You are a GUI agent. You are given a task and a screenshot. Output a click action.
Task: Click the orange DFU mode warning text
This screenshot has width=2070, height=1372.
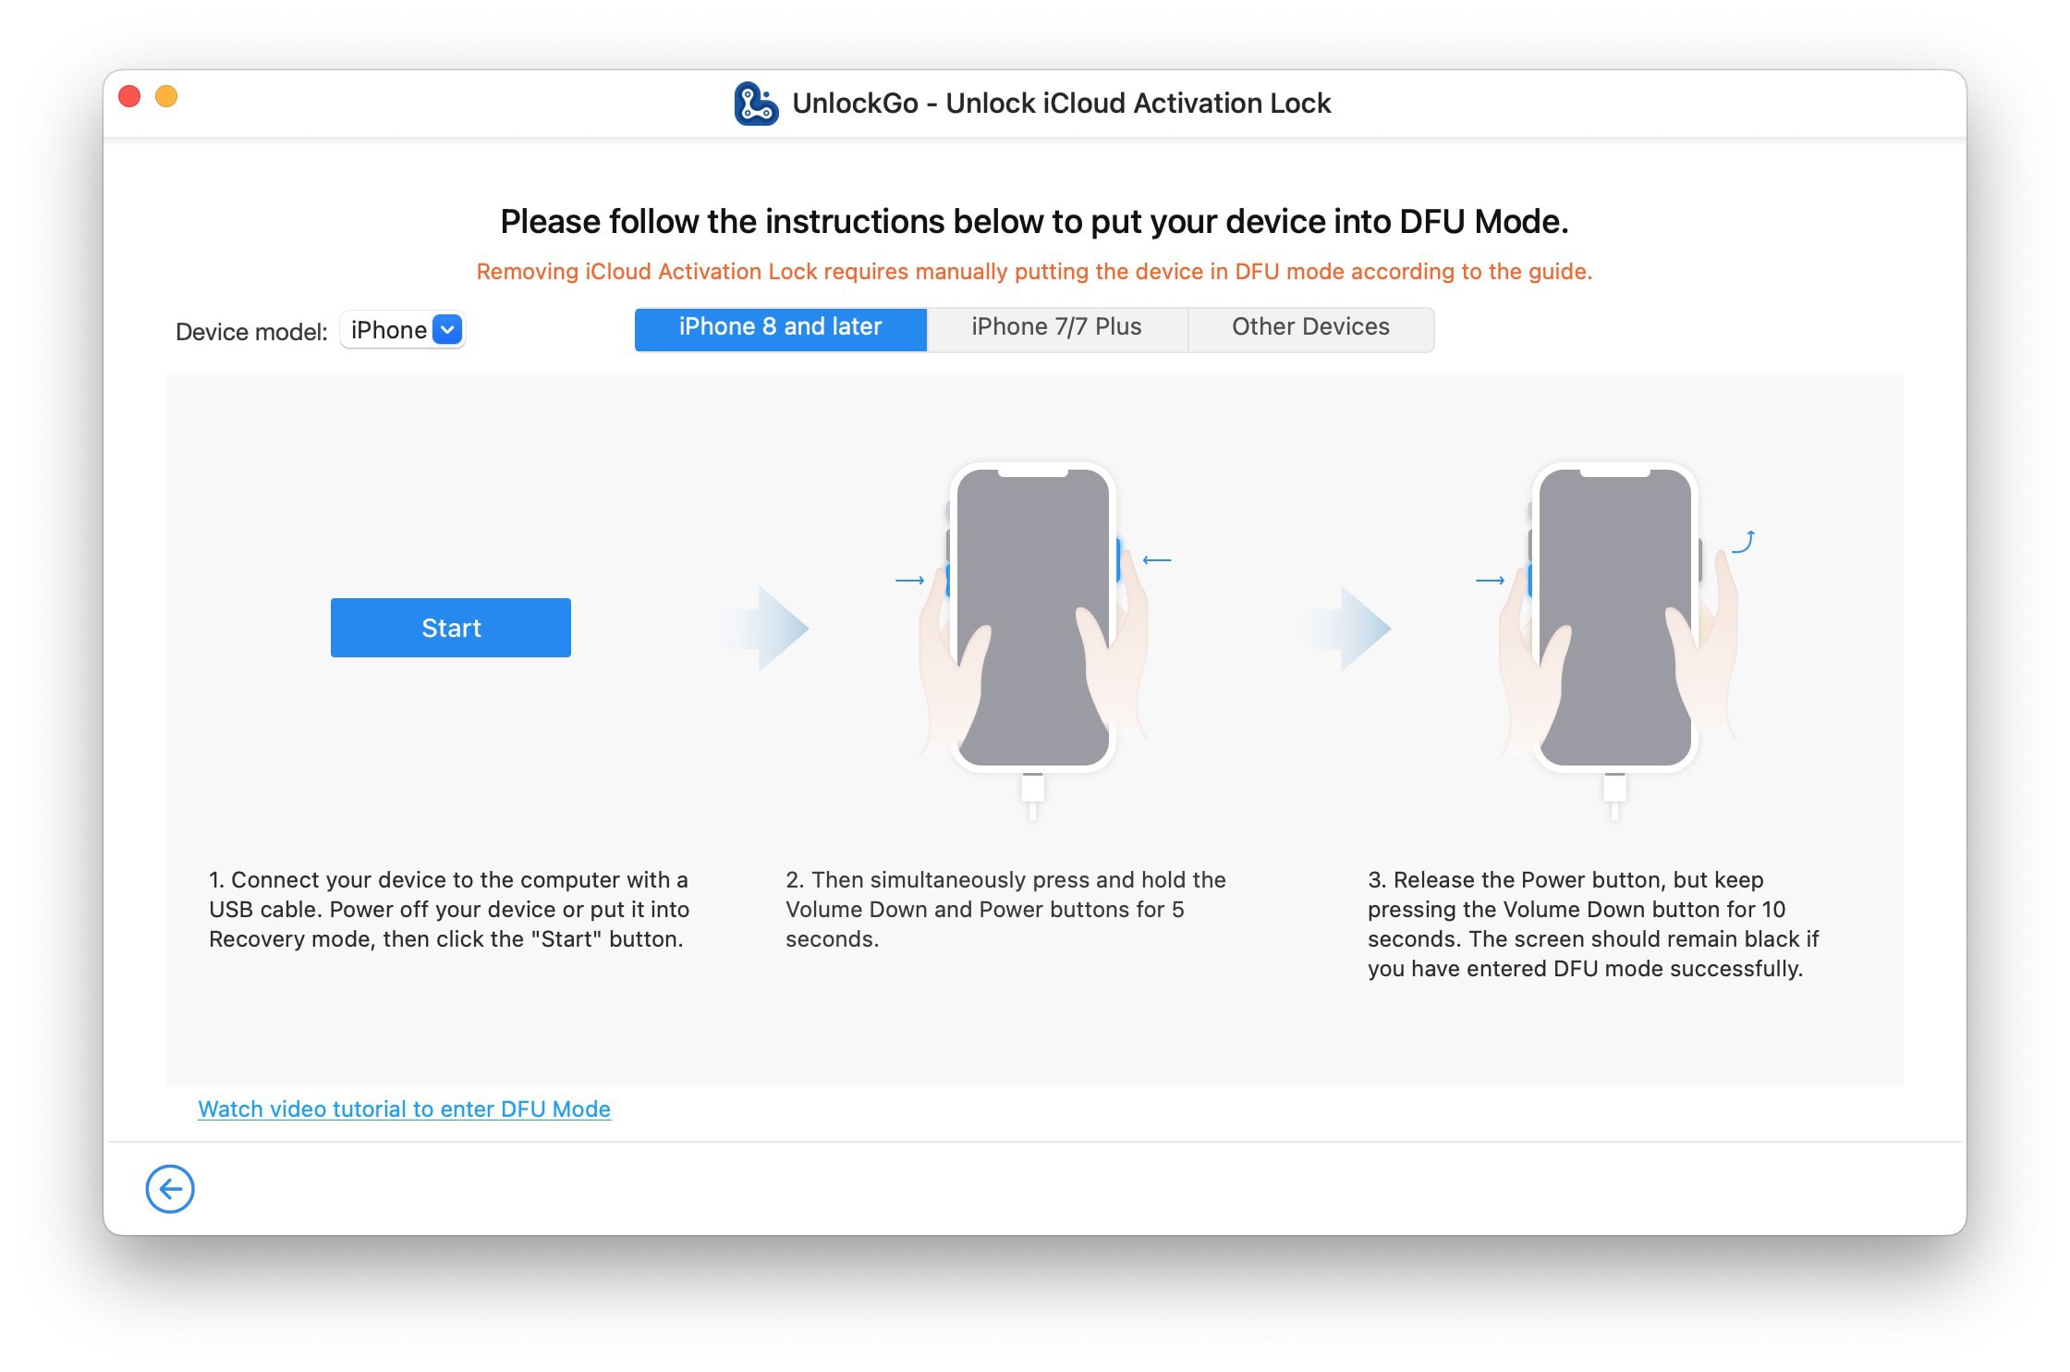[1034, 271]
